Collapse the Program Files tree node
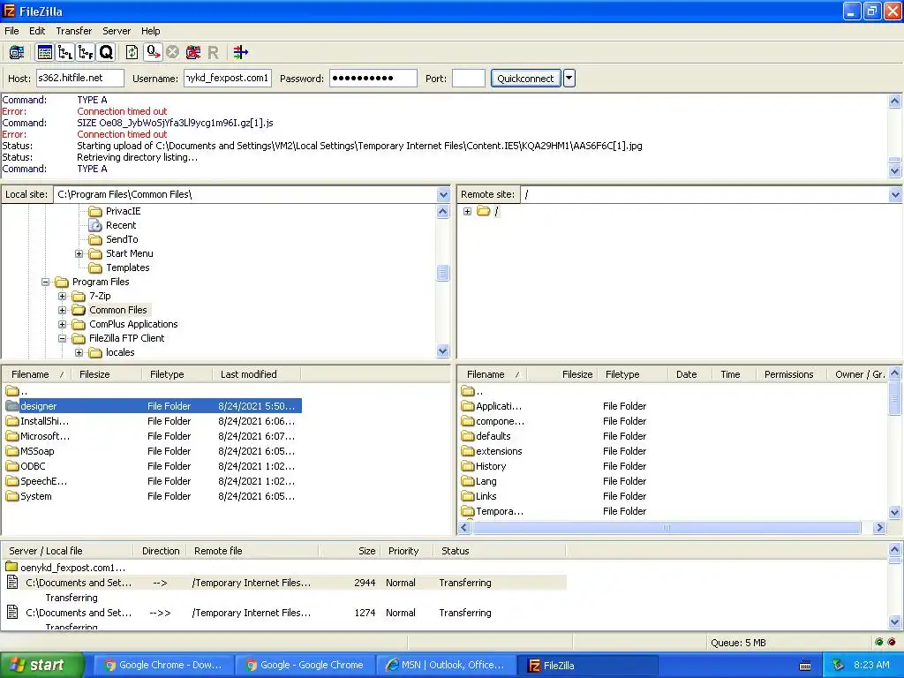Screen dimensions: 904x678 (x=46, y=282)
